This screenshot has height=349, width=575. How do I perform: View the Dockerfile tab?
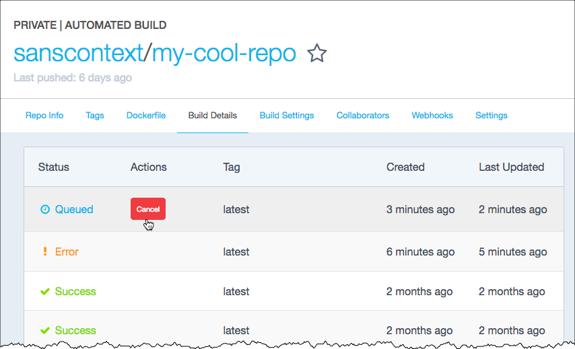(x=146, y=116)
